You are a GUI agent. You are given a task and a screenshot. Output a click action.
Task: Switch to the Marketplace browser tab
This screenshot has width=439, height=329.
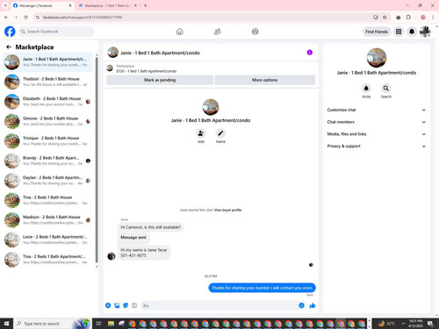tap(107, 5)
